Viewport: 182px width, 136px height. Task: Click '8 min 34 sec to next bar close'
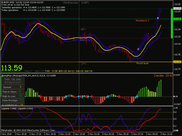15,5
